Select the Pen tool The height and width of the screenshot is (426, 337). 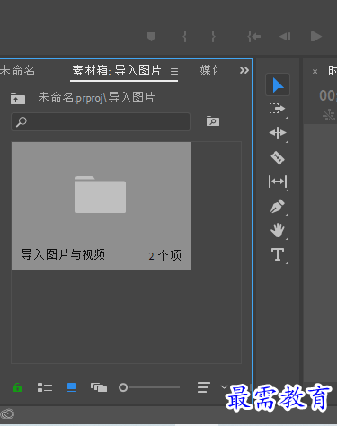point(278,206)
